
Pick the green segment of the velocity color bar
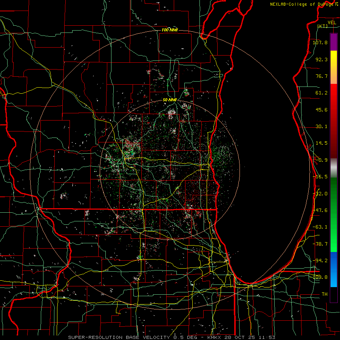point(334,215)
